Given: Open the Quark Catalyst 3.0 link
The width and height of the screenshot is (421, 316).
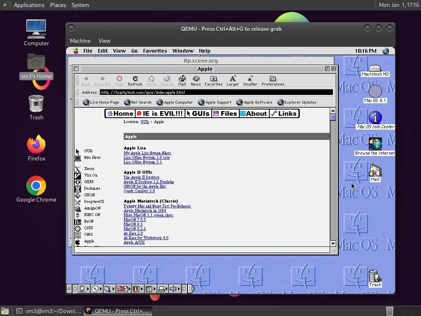Looking at the screenshot, I should tap(139, 191).
